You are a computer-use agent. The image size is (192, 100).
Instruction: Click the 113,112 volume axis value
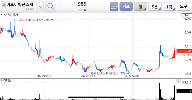click(186, 82)
